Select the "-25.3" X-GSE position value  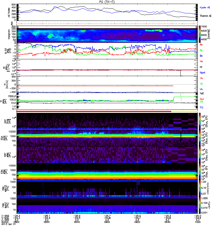167,216
